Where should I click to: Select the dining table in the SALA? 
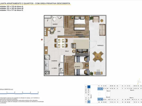[61, 43]
